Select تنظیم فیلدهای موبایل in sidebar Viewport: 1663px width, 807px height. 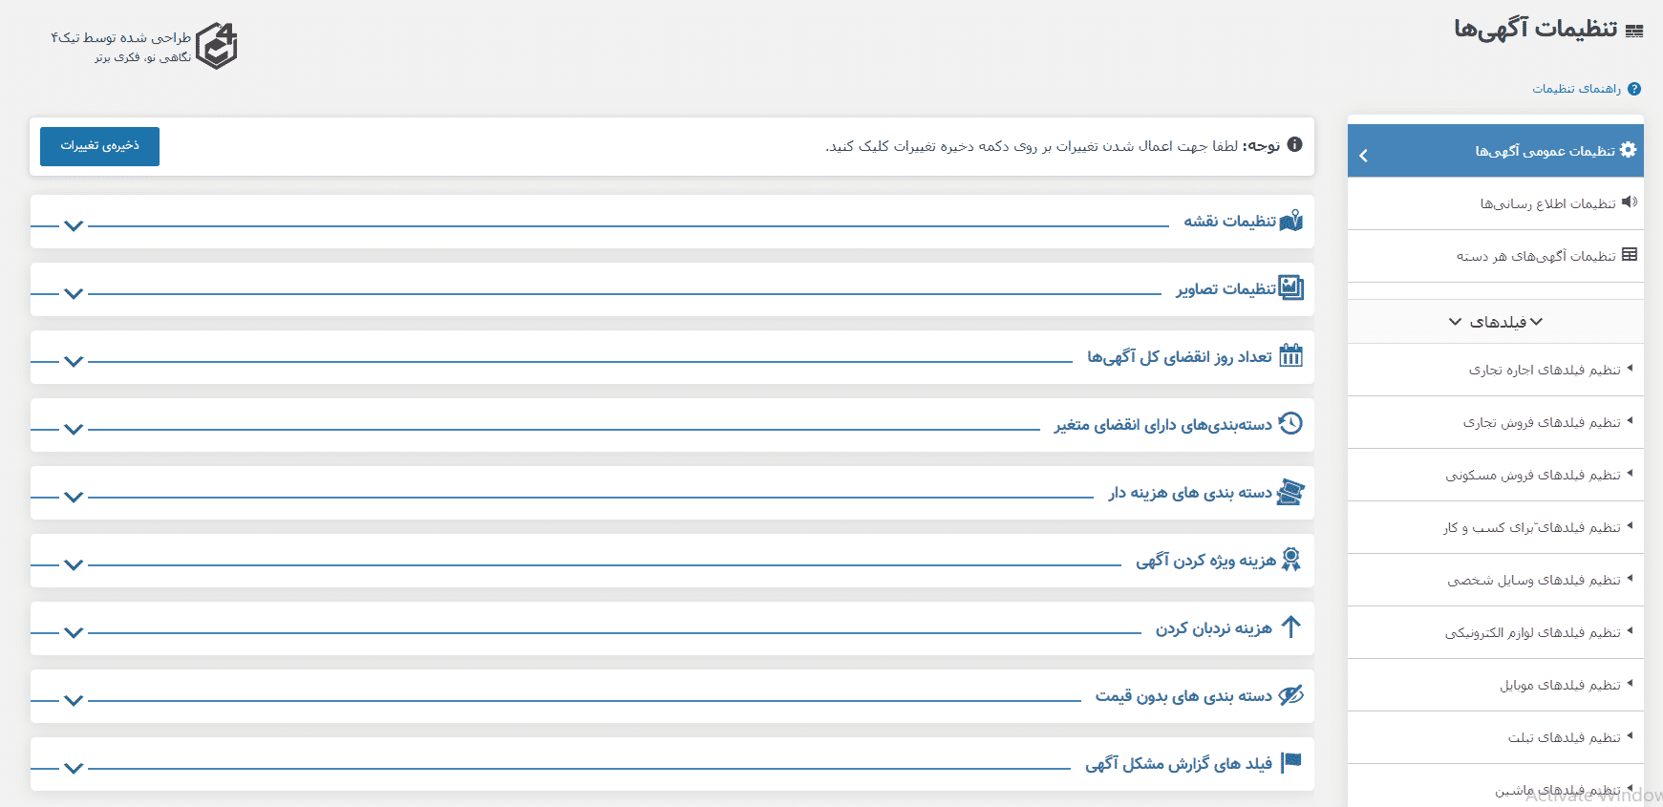pos(1496,685)
